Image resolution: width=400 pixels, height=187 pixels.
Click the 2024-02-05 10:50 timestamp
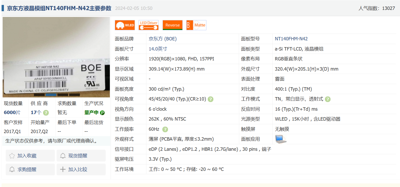pos(134,8)
